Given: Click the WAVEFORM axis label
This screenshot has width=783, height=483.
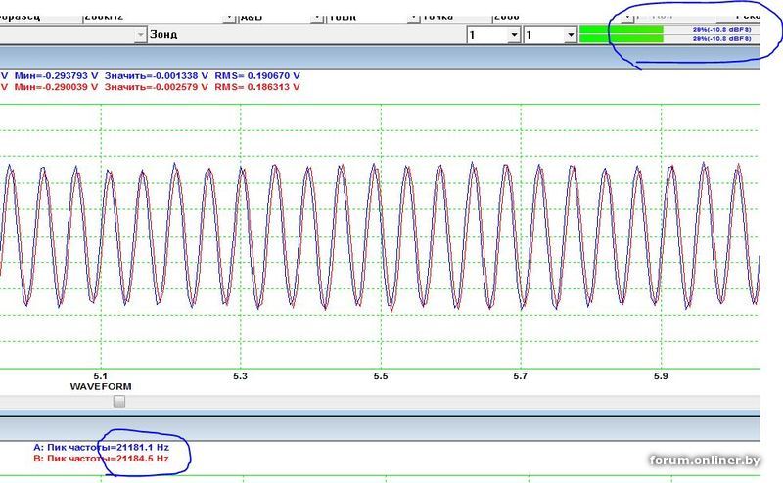Looking at the screenshot, I should point(101,387).
